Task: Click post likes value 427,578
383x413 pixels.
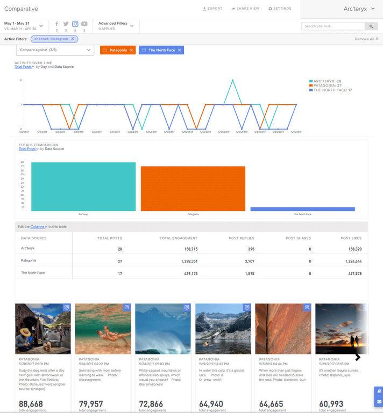Action: [355, 274]
